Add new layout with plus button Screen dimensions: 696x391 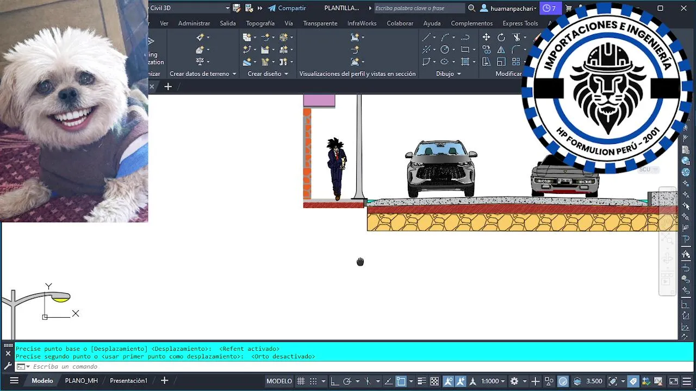pyautogui.click(x=164, y=381)
